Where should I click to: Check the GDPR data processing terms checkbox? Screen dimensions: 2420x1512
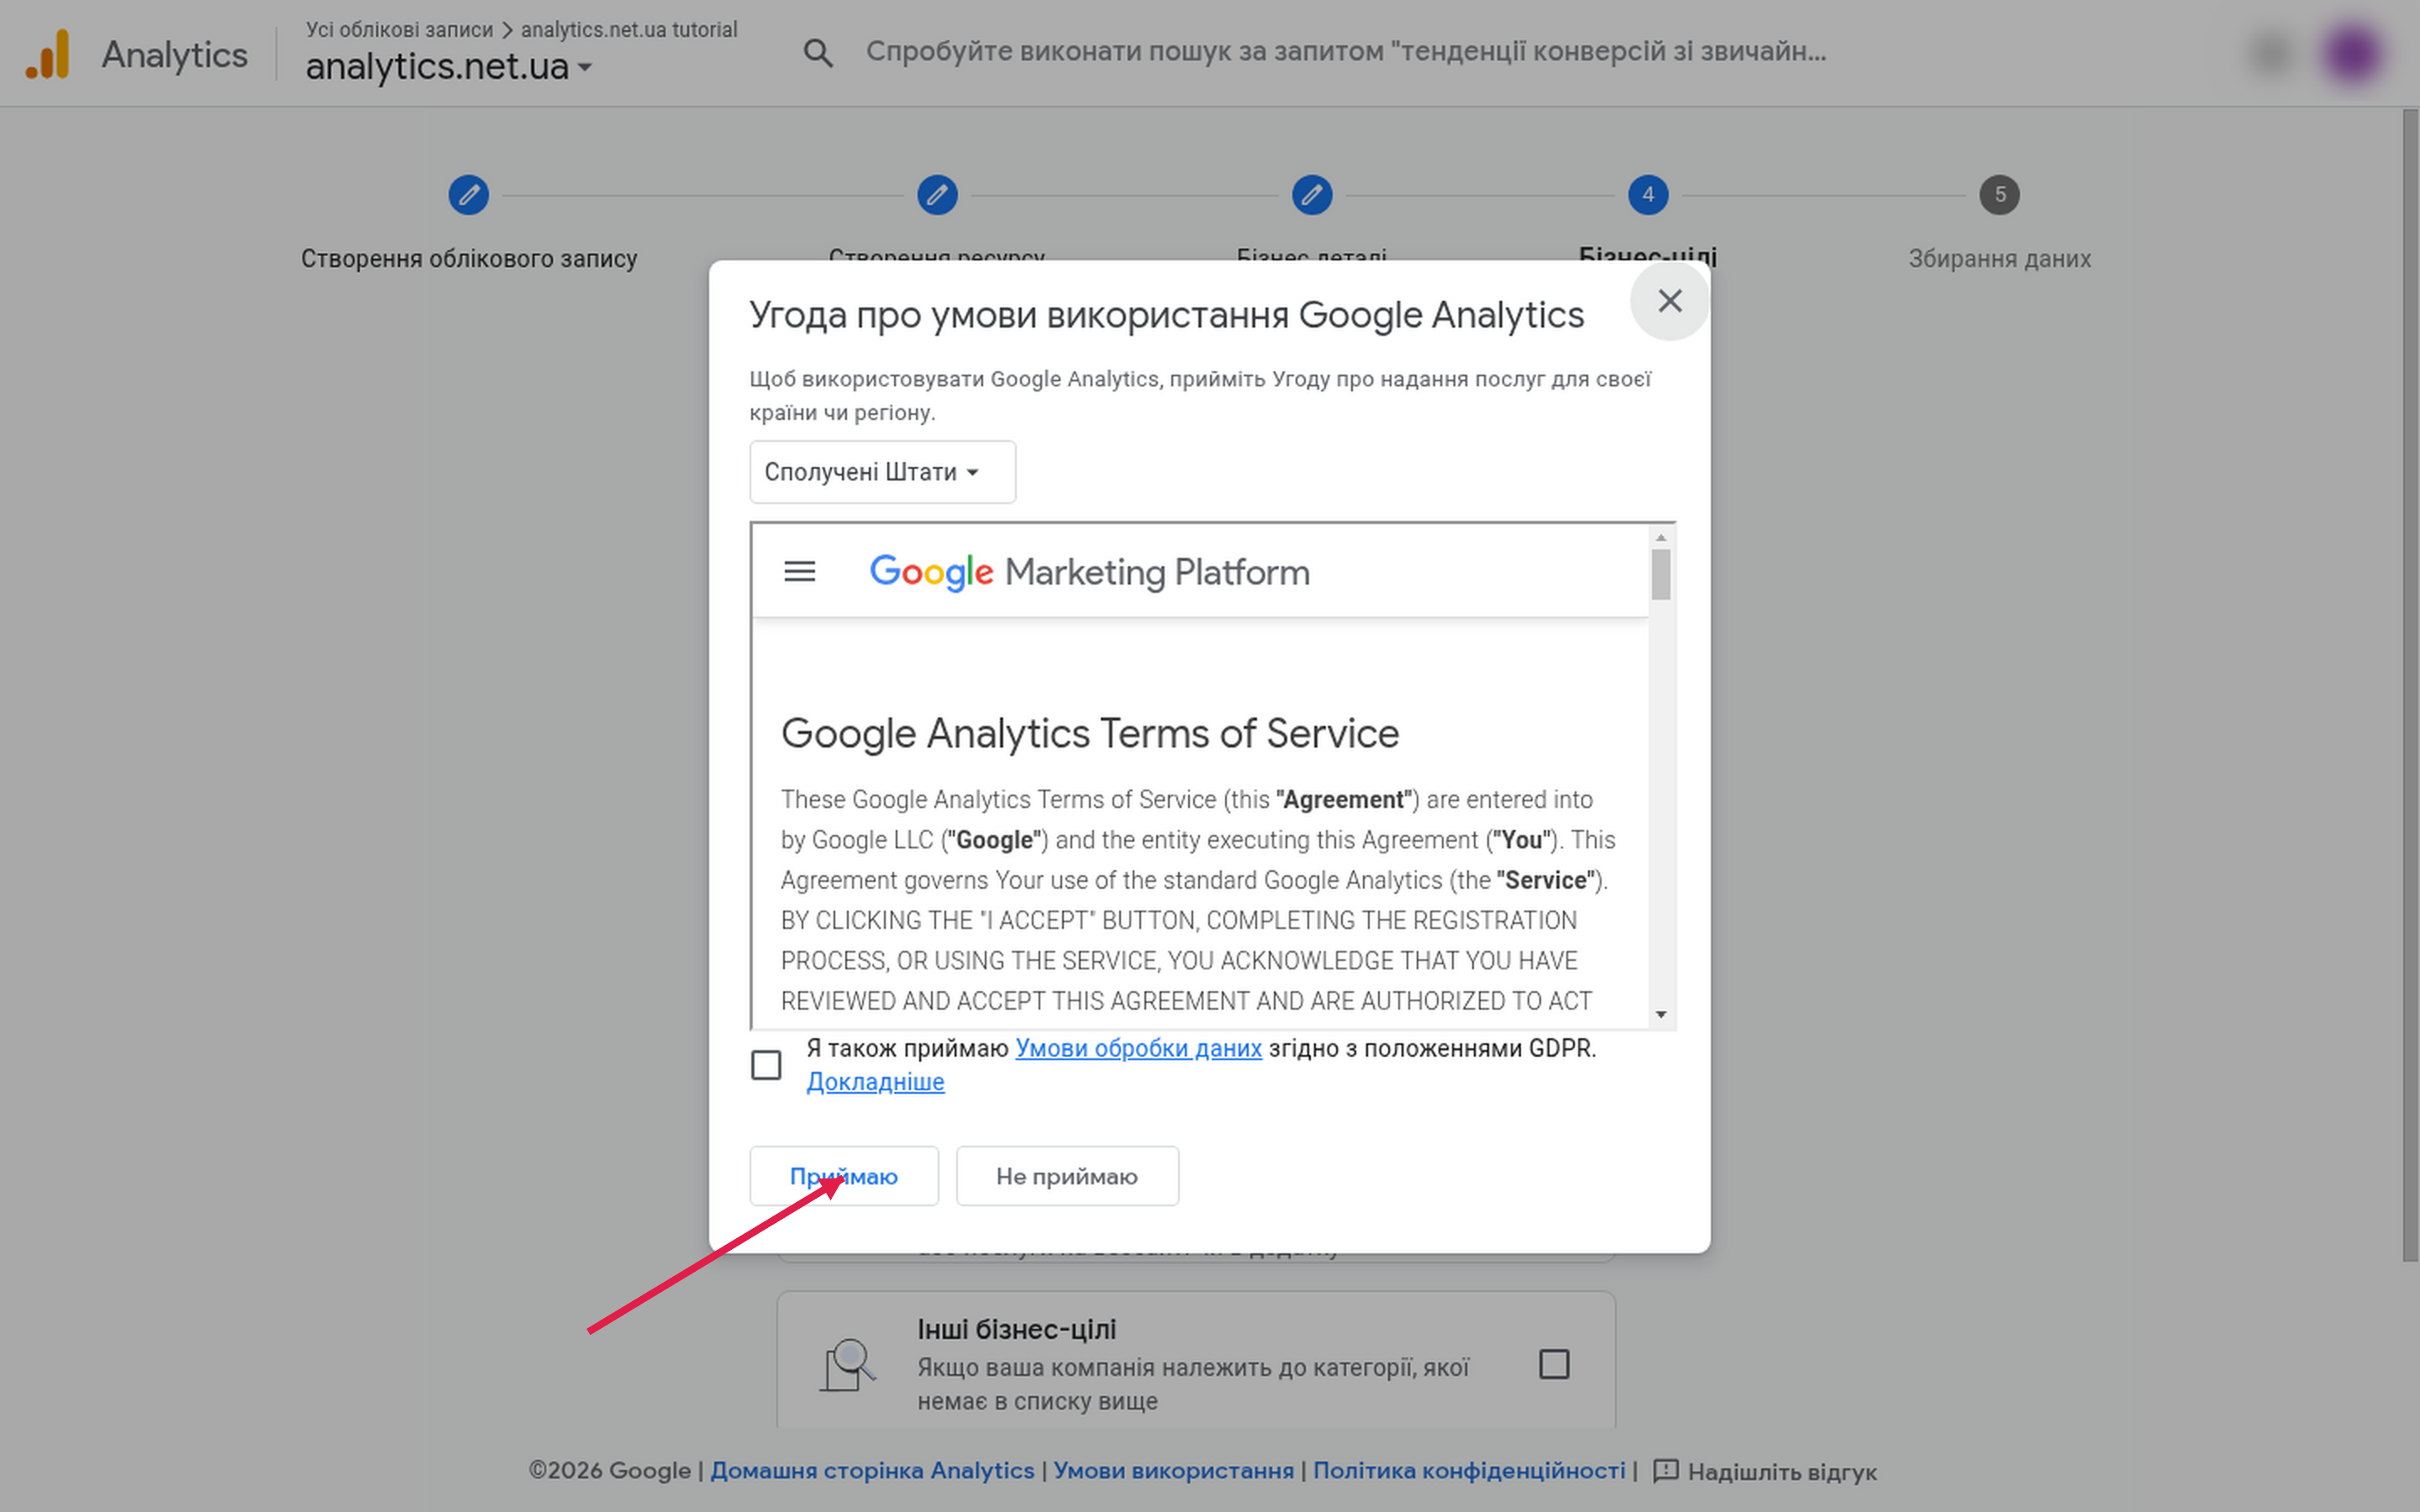(766, 1065)
